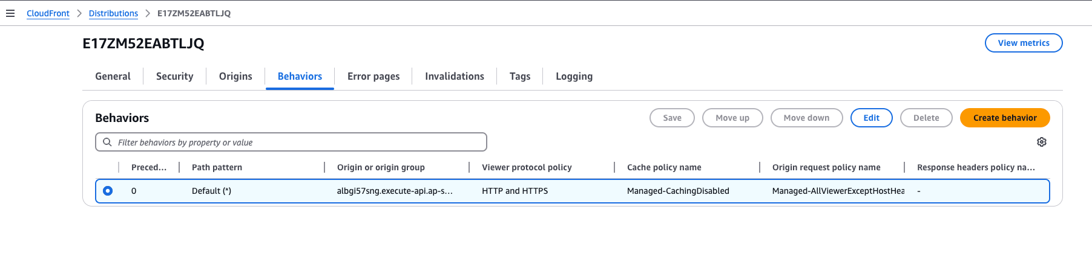Screen dimensions: 1092x253
Task: Click the Viewer protocol policy column header
Action: pos(527,167)
